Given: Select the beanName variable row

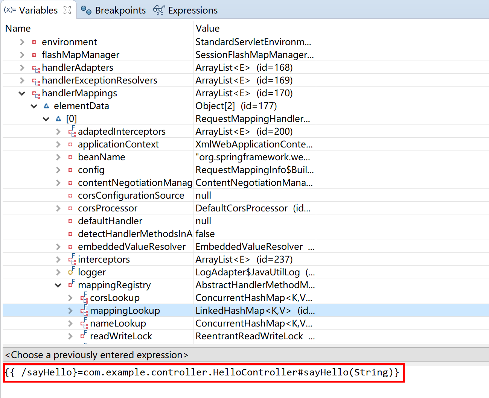Looking at the screenshot, I should click(x=101, y=157).
